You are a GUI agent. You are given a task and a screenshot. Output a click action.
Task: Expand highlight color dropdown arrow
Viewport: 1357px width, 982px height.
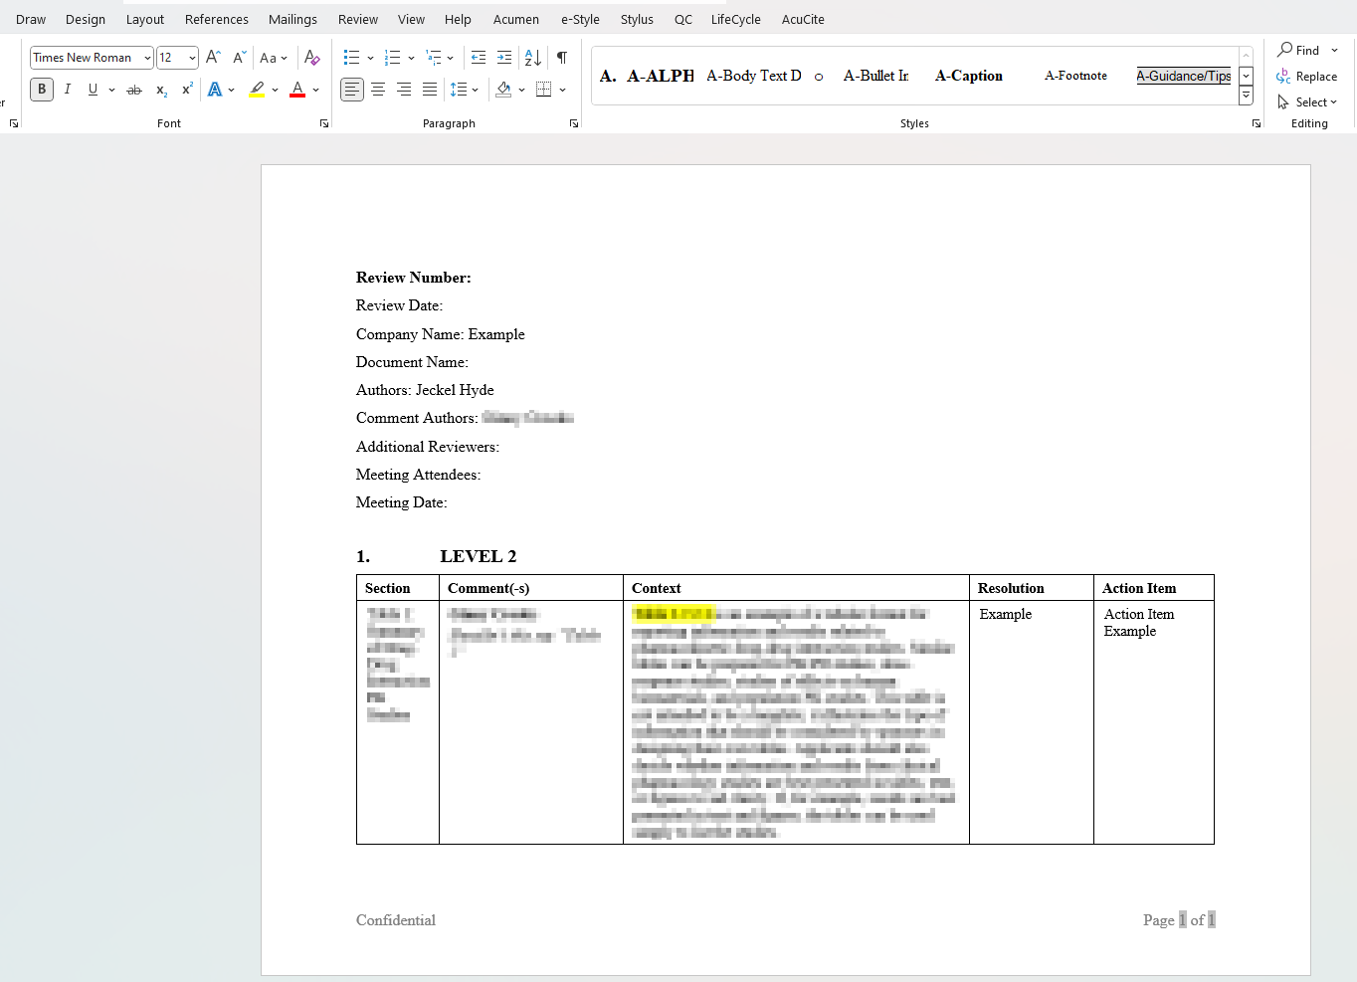click(x=275, y=90)
